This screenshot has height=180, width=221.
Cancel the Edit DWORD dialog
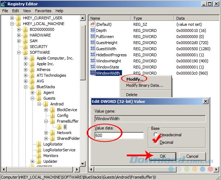point(192,156)
